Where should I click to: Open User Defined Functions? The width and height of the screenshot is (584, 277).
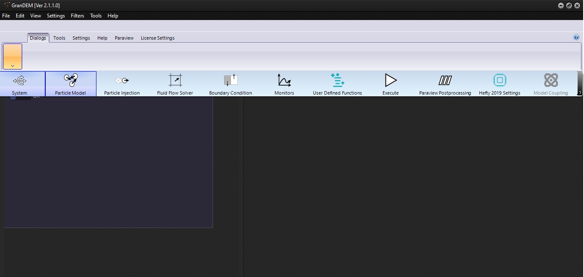337,84
